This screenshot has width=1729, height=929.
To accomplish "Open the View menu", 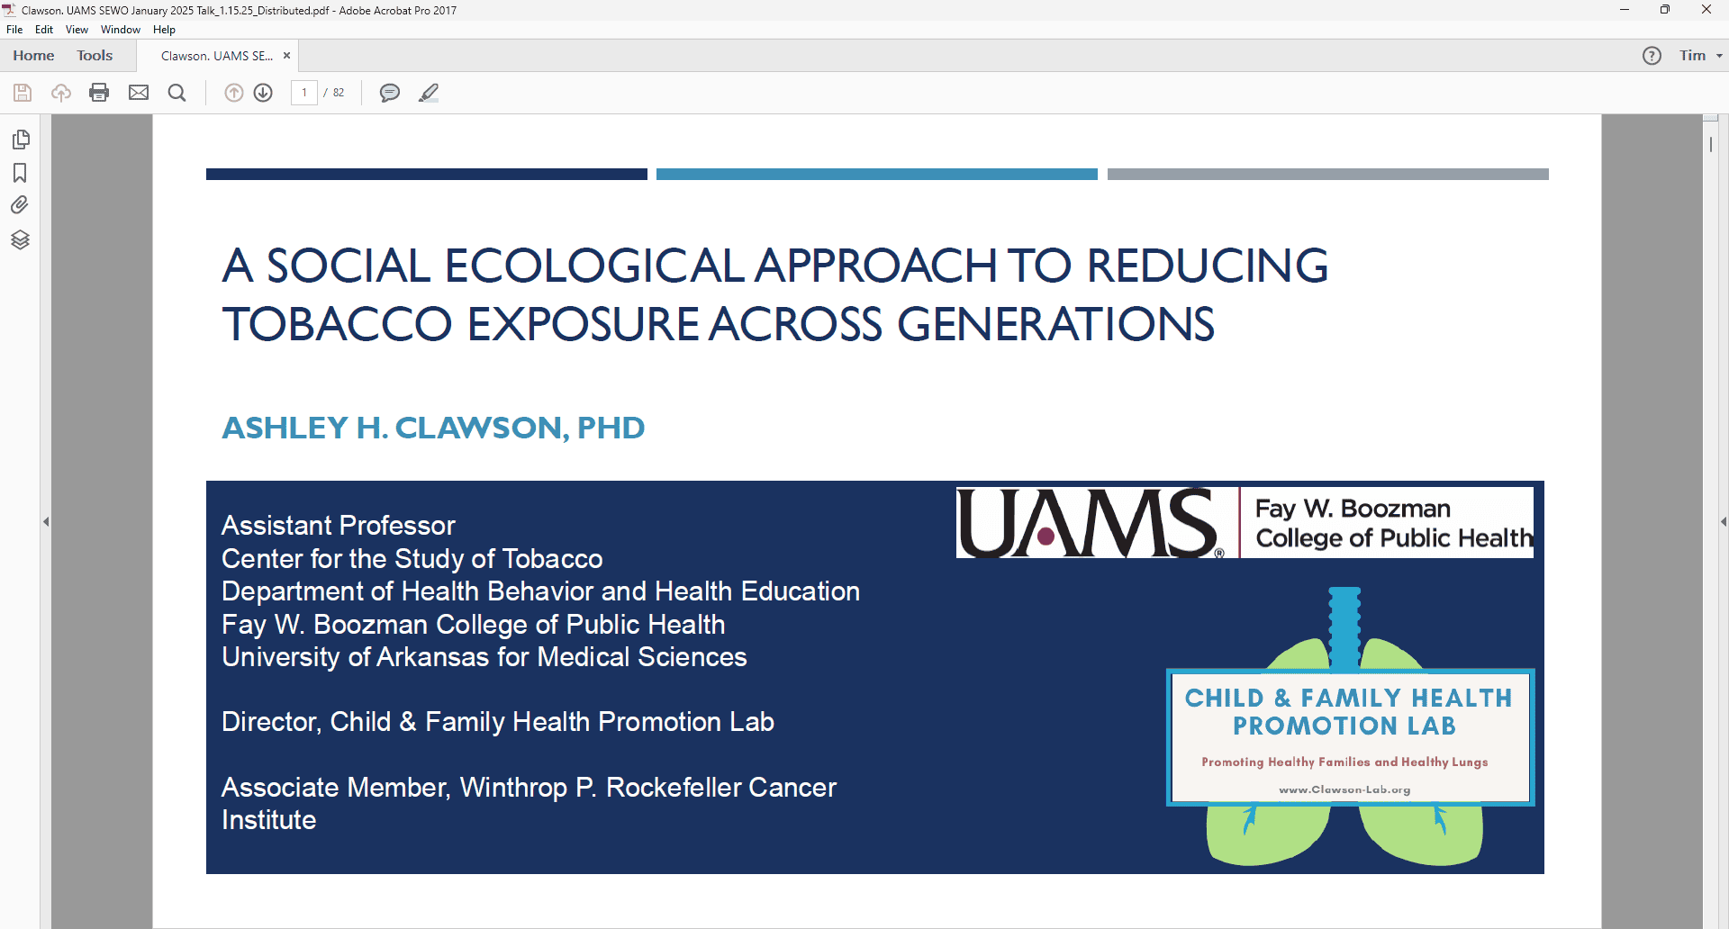I will point(77,30).
